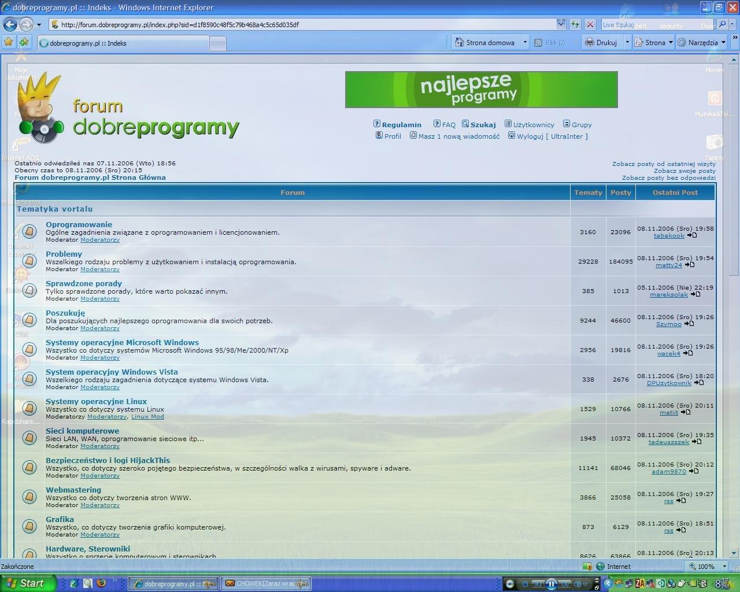Image resolution: width=740 pixels, height=592 pixels.
Task: Open the Narzędzia dropdown menu
Action: (x=702, y=42)
